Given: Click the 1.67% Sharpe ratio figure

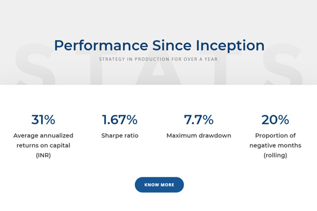Looking at the screenshot, I should coord(120,120).
